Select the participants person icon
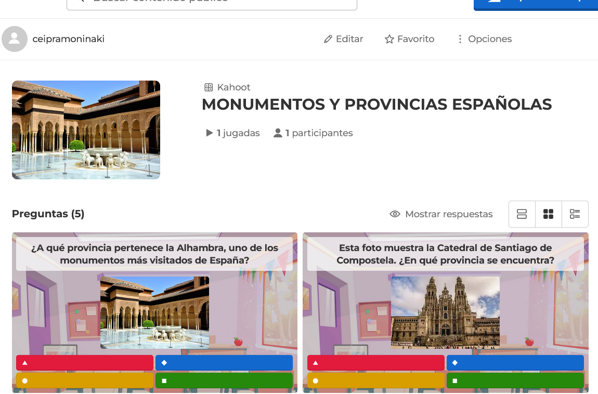 coord(278,133)
